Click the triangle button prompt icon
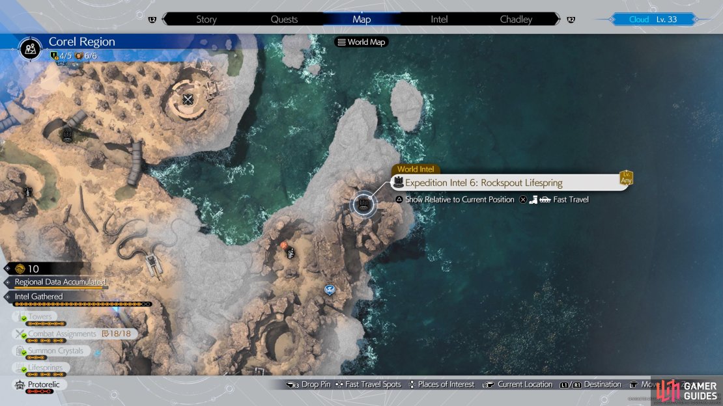The width and height of the screenshot is (723, 406). [399, 200]
